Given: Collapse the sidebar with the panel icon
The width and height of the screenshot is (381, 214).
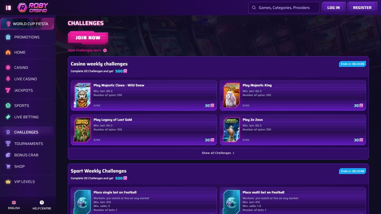Looking at the screenshot, I should point(9,8).
